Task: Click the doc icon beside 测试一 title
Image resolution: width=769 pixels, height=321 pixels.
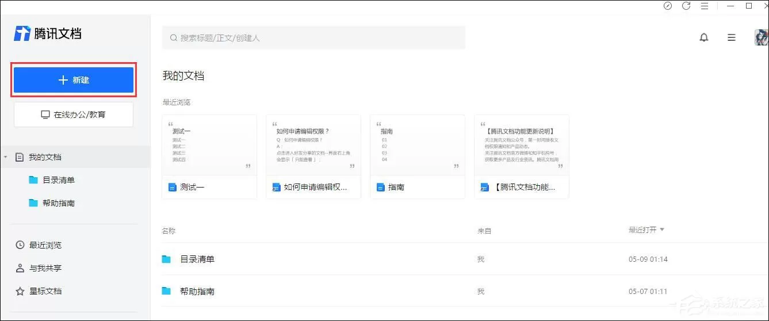Action: 173,187
